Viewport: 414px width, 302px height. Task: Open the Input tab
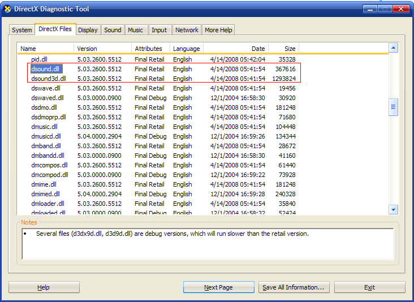(159, 30)
